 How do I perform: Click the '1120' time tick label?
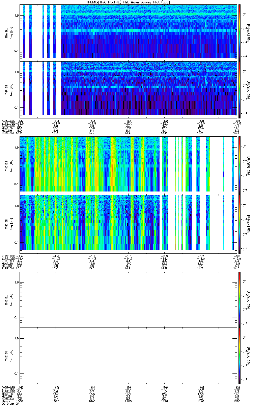coord(164,401)
